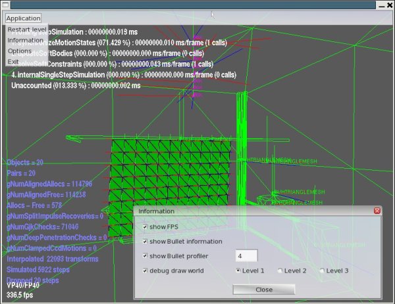Click Allocs - Free = 578 line
Screen dimensions: 395x304
(34, 206)
